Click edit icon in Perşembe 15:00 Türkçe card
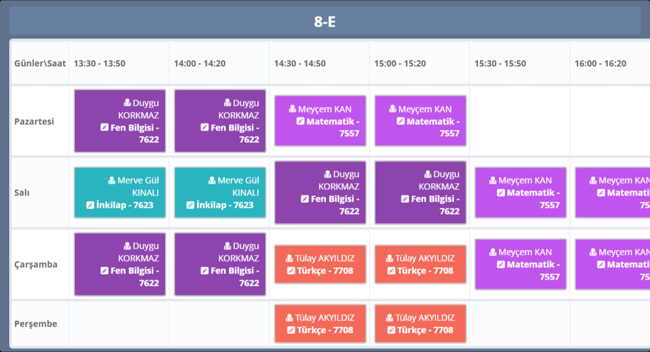Image resolution: width=650 pixels, height=352 pixels. click(x=391, y=330)
